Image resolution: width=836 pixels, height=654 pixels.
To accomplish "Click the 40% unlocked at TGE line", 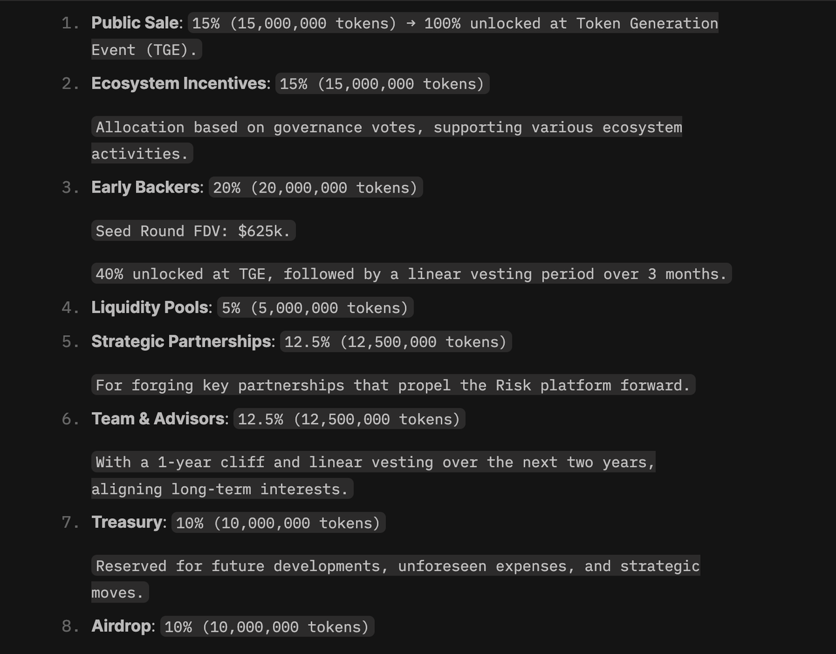I will coord(411,274).
